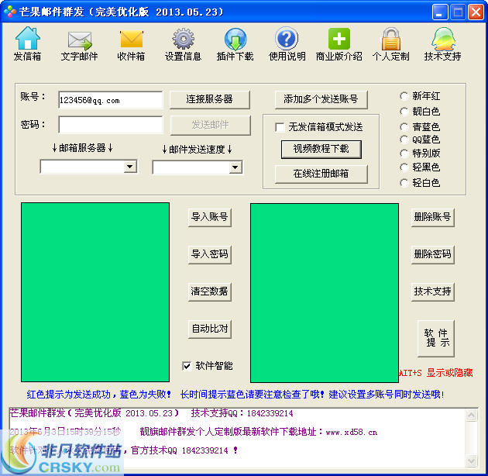This screenshot has height=476, width=488.
Task: Click the disabled 发送邮件 button
Action: 211,126
